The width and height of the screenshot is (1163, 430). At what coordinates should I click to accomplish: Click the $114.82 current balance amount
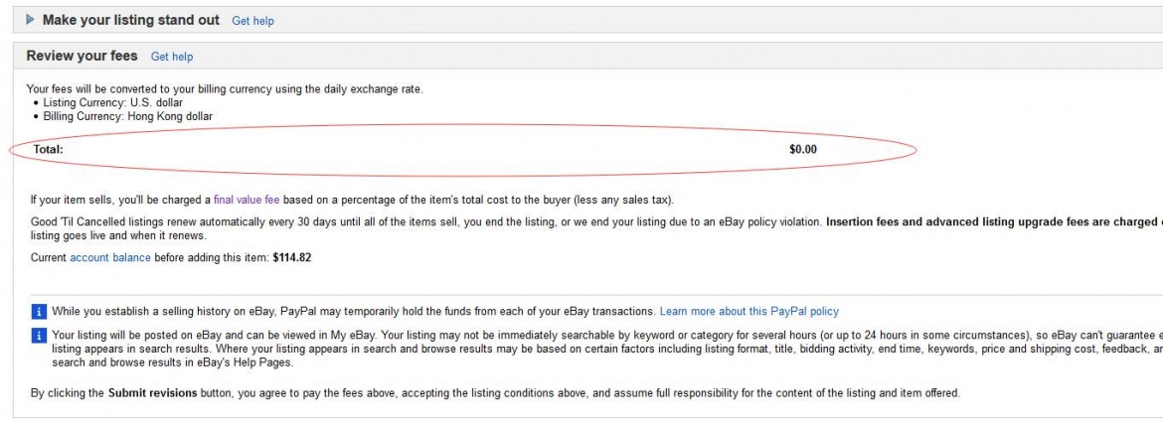pos(292,257)
